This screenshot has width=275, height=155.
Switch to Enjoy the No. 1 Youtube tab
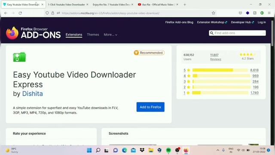pos(111,5)
